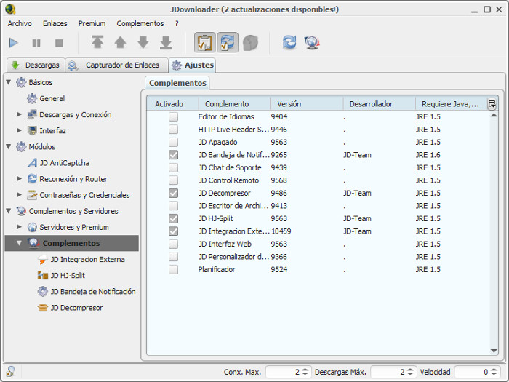Open the ? help menu
The height and width of the screenshot is (382, 509).
click(x=177, y=23)
